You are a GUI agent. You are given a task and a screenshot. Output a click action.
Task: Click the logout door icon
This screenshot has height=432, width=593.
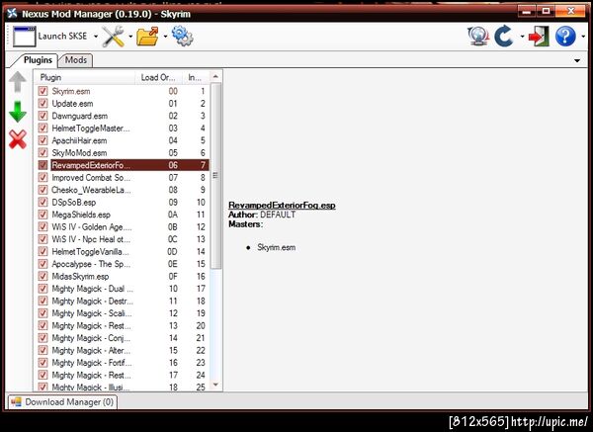tap(539, 37)
